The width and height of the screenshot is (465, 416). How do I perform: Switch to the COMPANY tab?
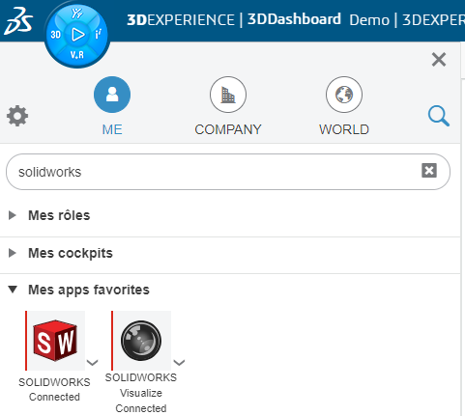click(x=228, y=107)
